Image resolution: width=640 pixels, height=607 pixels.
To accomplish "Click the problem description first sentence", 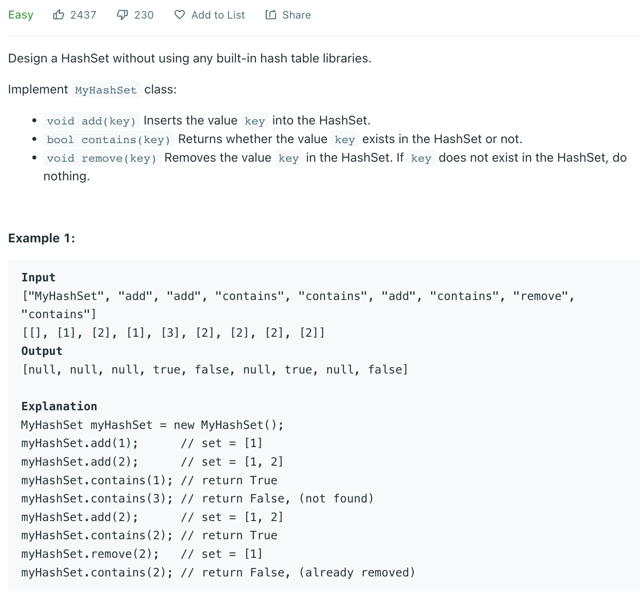I will [189, 58].
